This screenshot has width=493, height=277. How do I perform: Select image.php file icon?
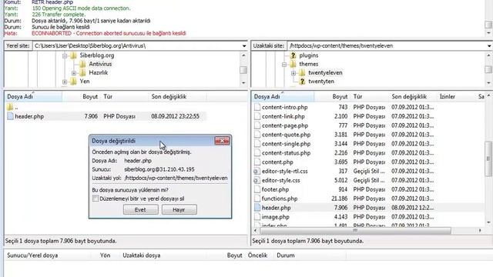pyautogui.click(x=257, y=217)
